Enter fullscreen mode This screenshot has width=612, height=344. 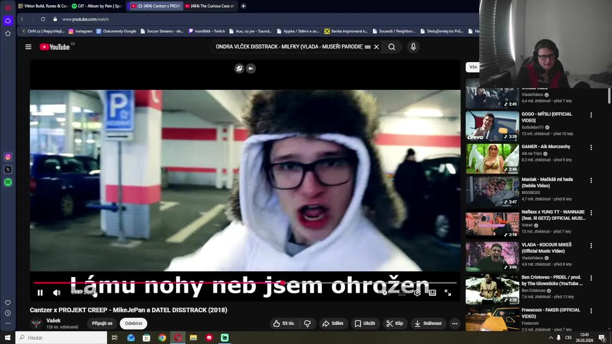tap(448, 292)
